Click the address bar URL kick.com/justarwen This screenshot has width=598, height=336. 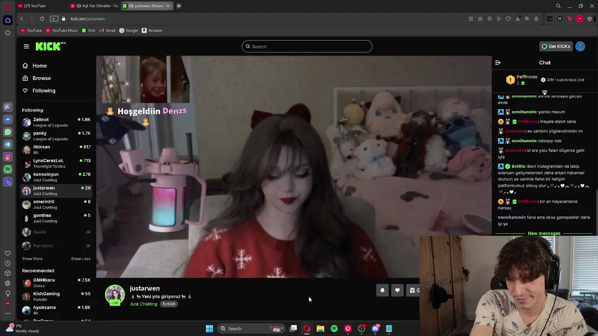(x=87, y=19)
